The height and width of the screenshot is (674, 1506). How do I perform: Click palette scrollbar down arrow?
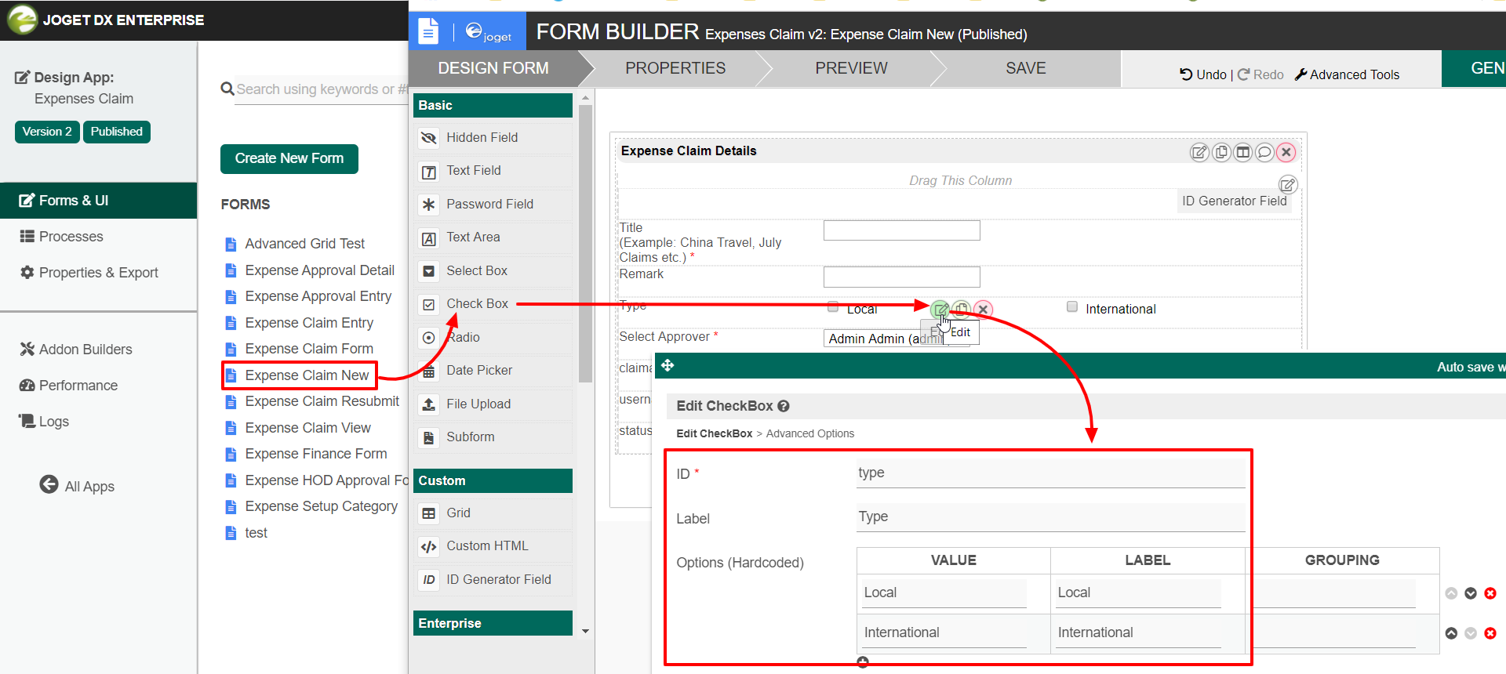(585, 631)
